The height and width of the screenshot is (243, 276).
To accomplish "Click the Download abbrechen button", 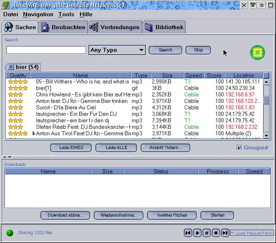I will click(65, 215).
